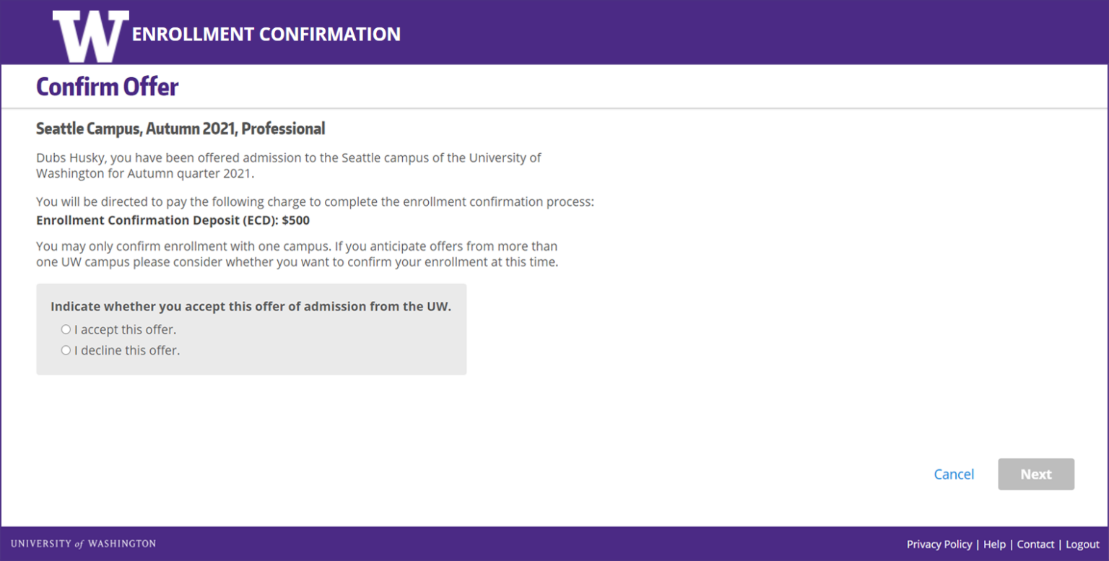The height and width of the screenshot is (561, 1109).
Task: Click the Enrollment Confirmation Deposit amount text
Action: [173, 220]
